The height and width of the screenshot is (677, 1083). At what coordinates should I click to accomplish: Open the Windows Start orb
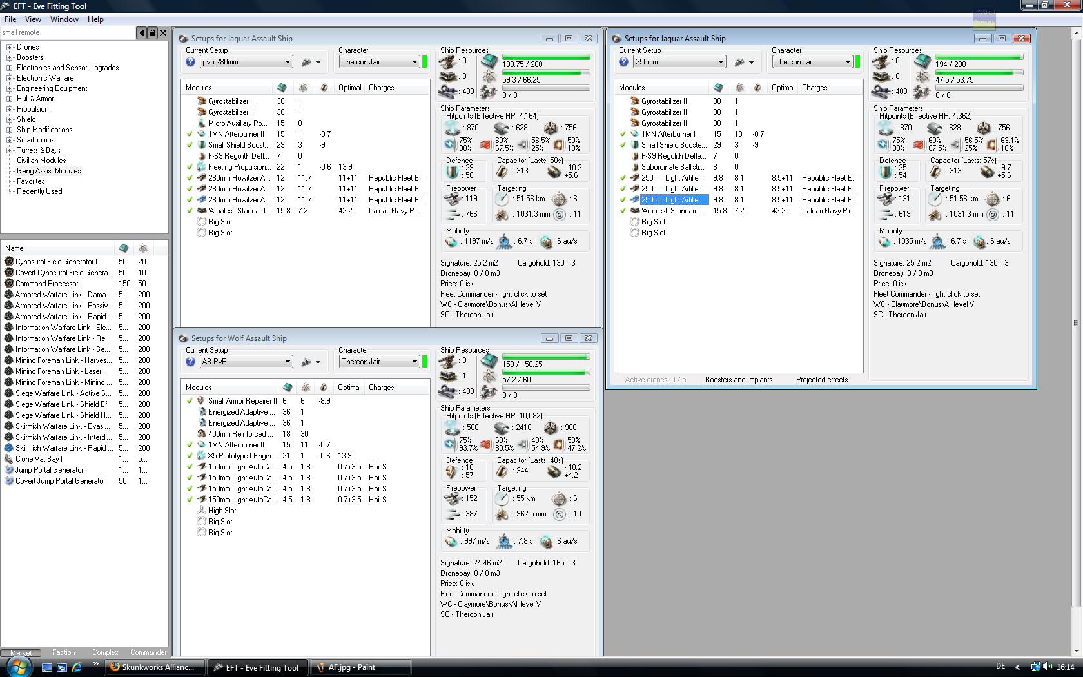(x=17, y=667)
